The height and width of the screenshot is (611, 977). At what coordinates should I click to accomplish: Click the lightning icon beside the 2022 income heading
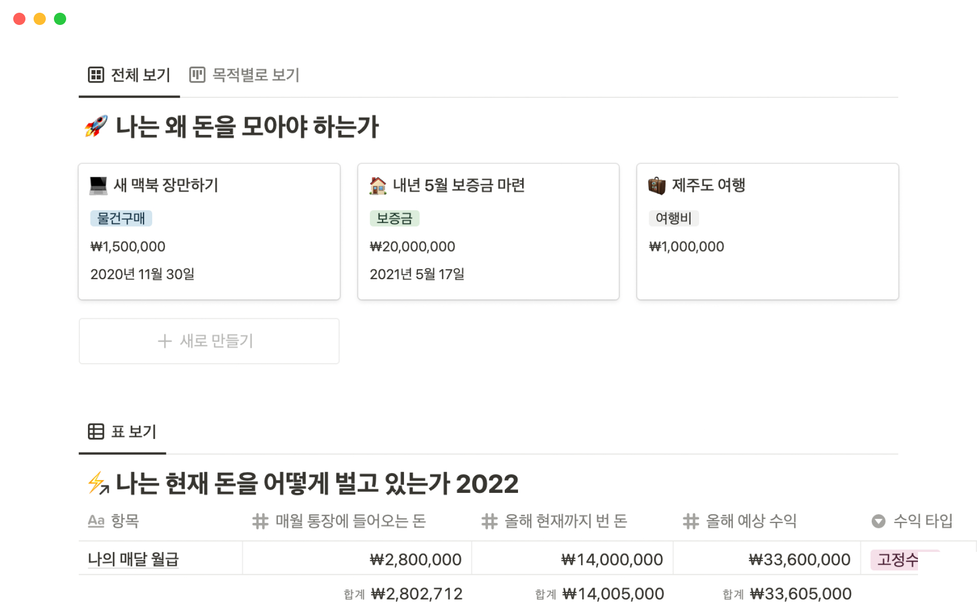tap(98, 483)
